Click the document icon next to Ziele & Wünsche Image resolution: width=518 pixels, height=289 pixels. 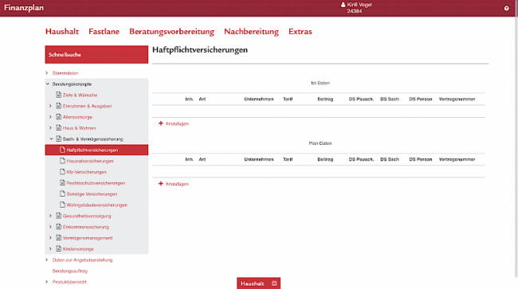[58, 95]
